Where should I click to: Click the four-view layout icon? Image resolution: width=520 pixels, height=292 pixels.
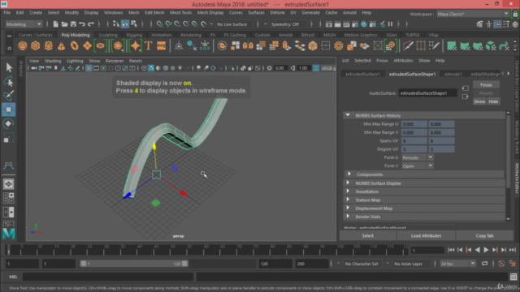point(9,198)
